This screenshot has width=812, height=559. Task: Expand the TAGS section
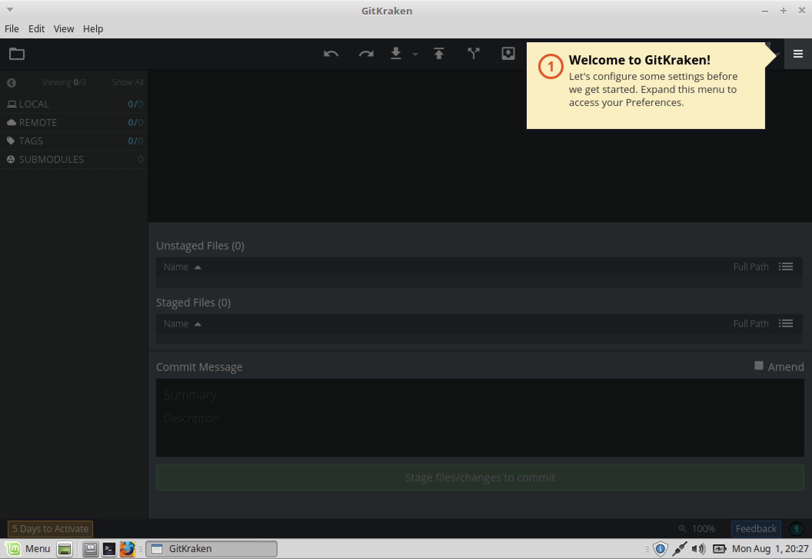tap(74, 141)
